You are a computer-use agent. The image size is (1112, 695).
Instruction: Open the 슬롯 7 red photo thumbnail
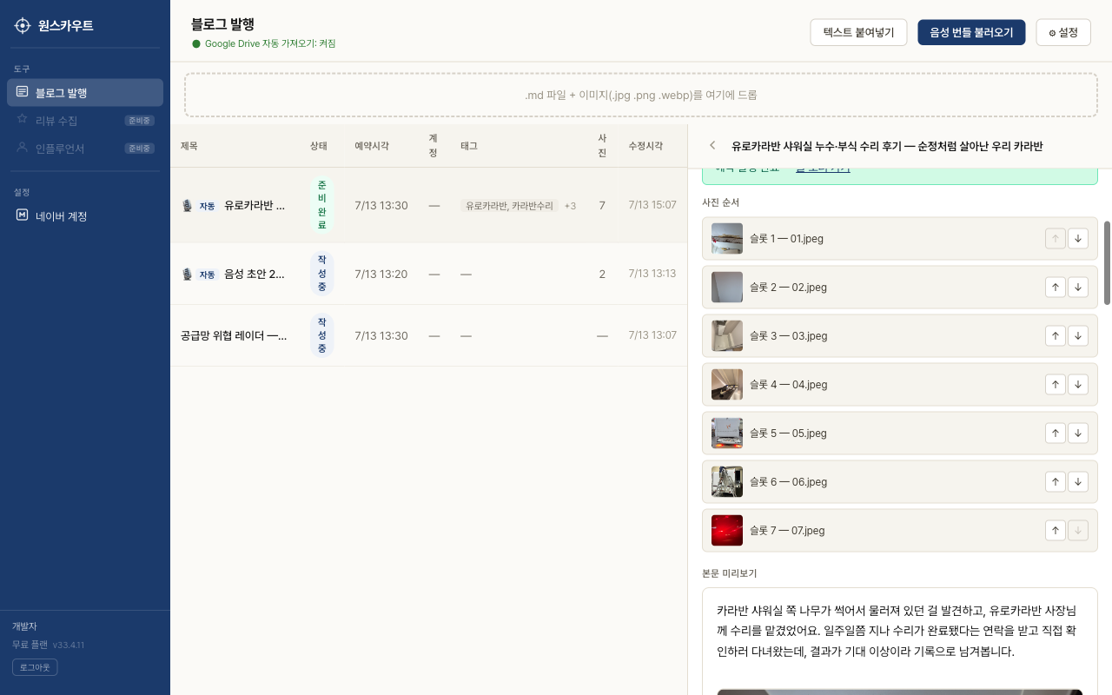727,530
